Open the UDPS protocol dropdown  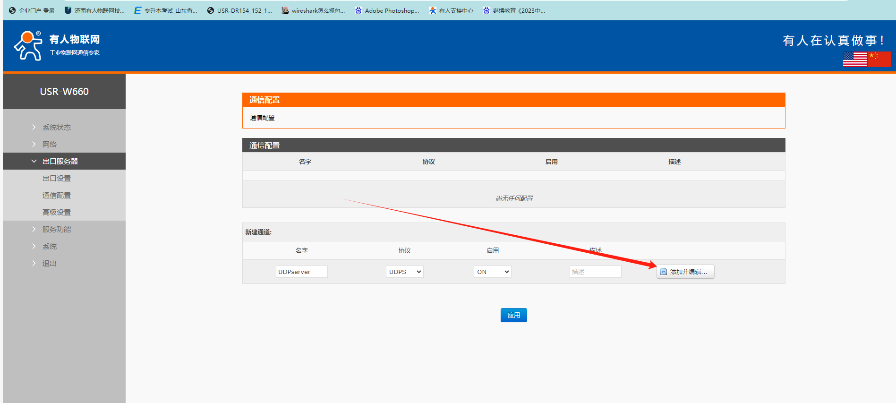(x=405, y=272)
